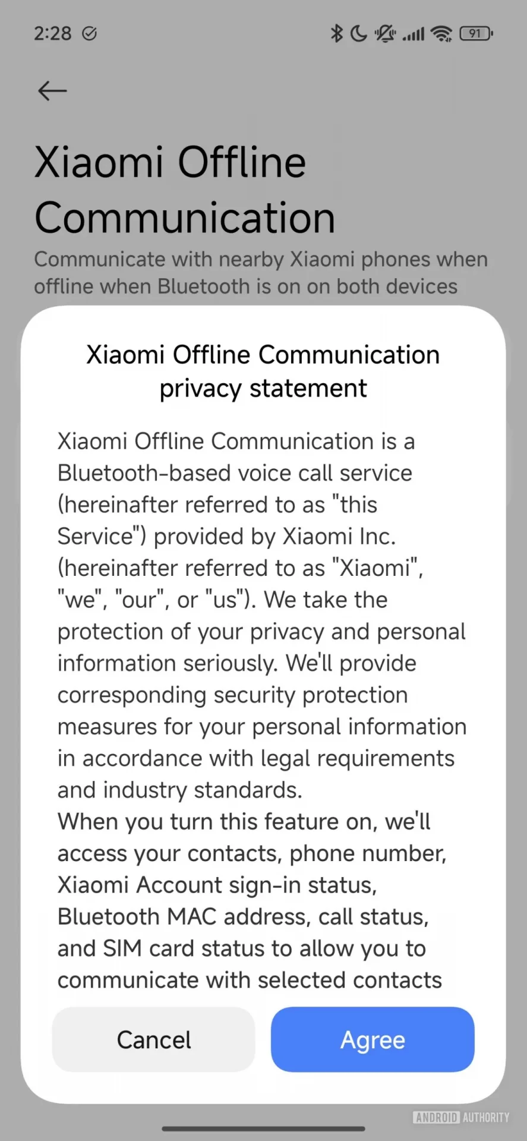Image resolution: width=527 pixels, height=1141 pixels.
Task: Tap the back arrow icon
Action: tap(52, 91)
